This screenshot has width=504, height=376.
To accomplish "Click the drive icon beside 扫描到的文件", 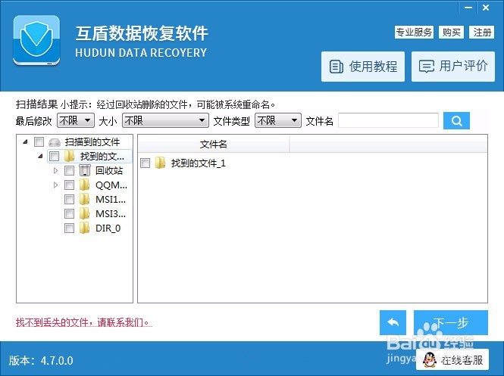I will [x=55, y=142].
